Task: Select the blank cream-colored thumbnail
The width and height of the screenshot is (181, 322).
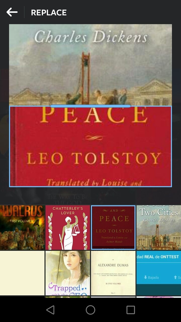Action: tap(22, 273)
